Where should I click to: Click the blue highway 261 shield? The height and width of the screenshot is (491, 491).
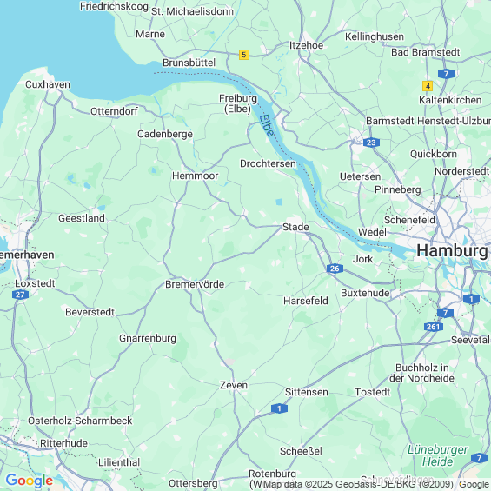(x=434, y=327)
